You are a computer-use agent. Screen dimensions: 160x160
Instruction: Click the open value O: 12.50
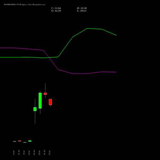56,11
